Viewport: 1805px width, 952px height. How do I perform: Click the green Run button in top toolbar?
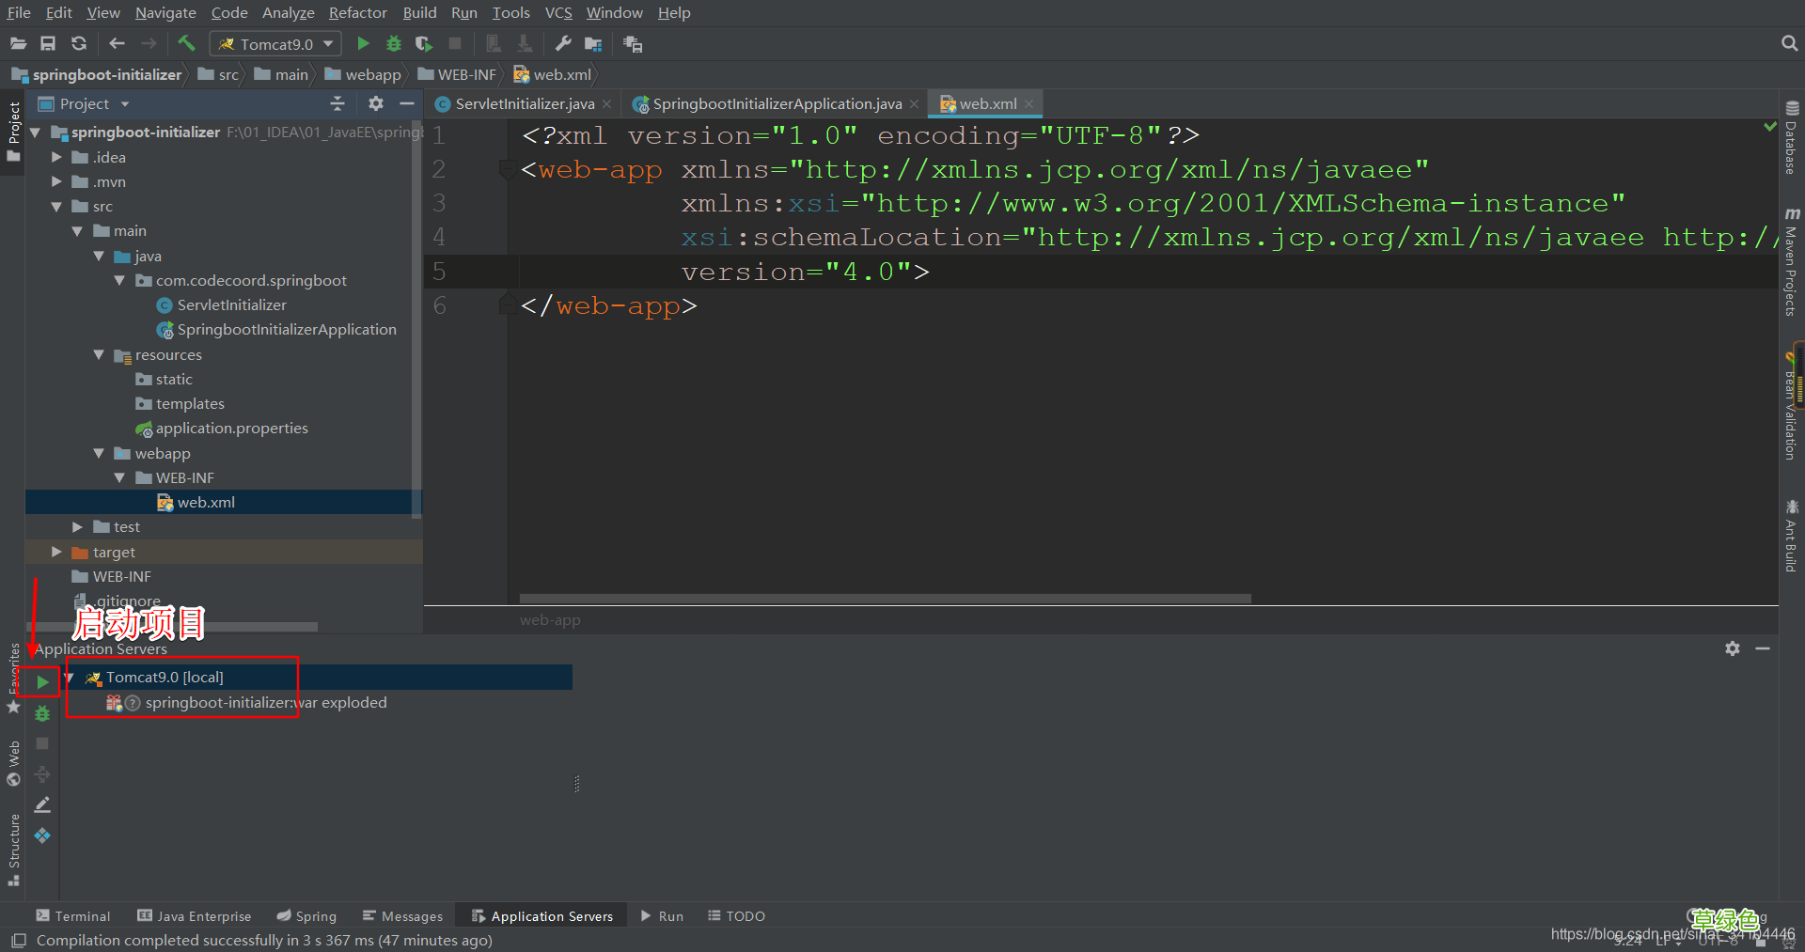point(363,43)
